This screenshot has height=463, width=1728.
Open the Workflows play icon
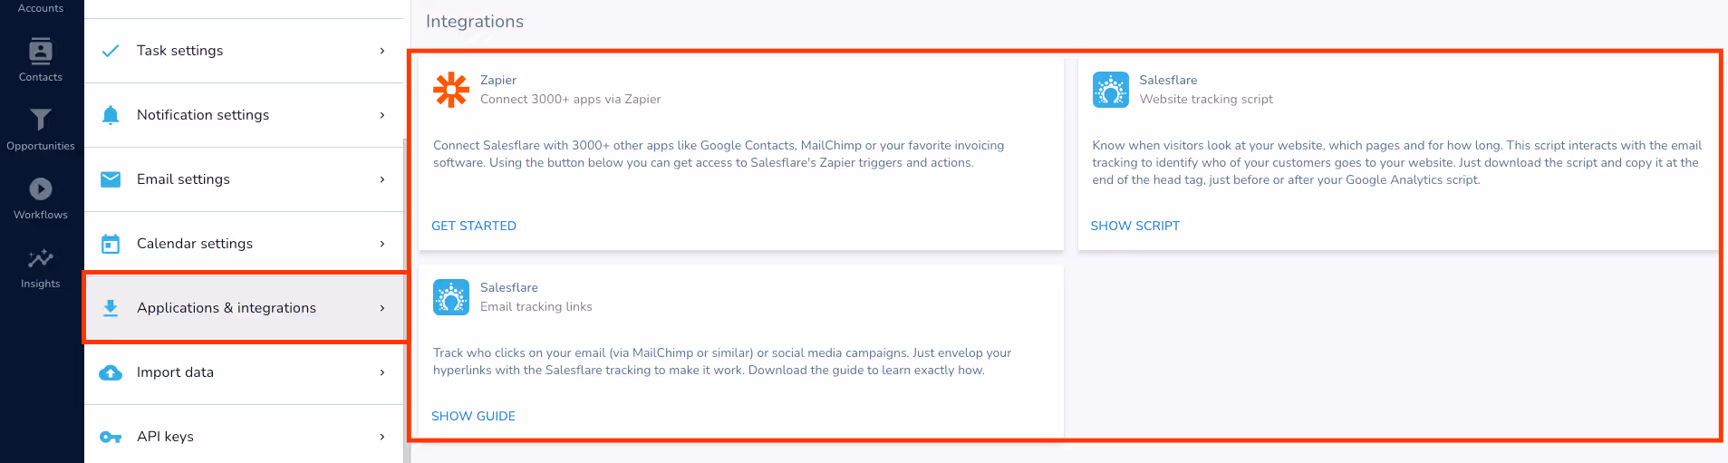(x=41, y=188)
